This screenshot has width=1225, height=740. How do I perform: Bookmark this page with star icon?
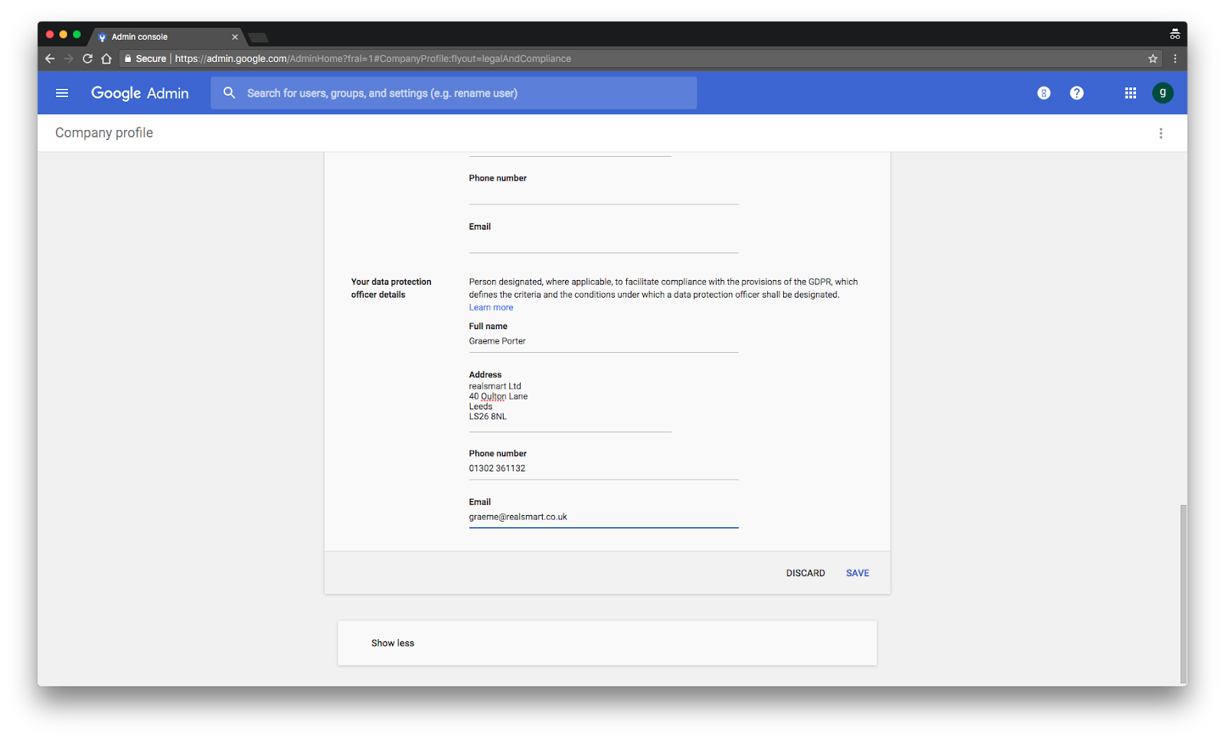pos(1152,58)
